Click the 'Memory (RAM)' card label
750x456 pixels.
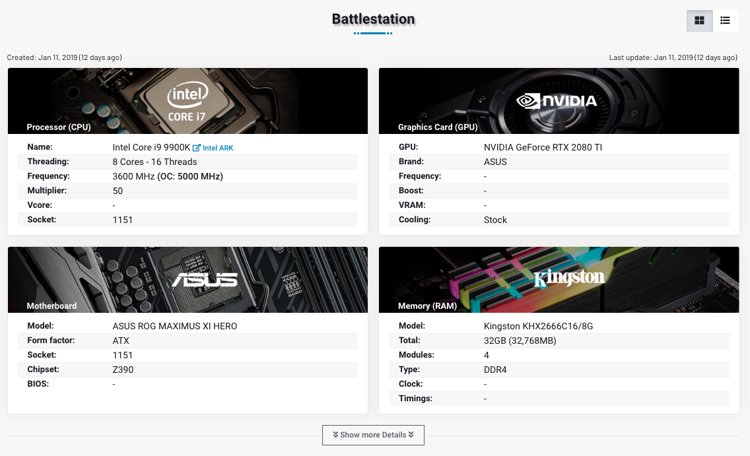427,306
